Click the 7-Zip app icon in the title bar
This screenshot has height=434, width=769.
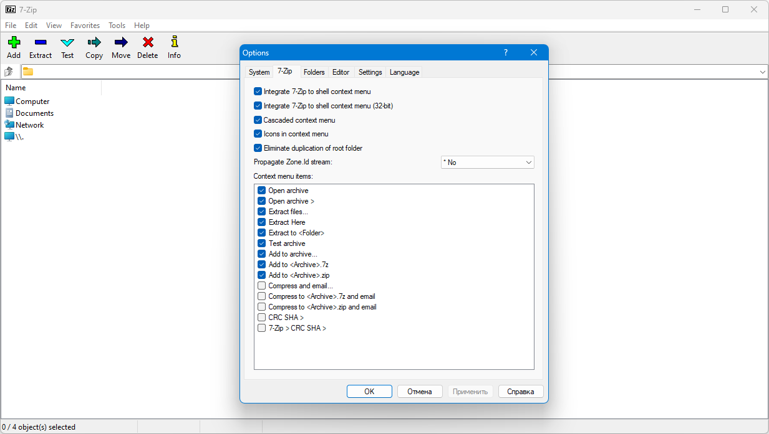point(10,9)
